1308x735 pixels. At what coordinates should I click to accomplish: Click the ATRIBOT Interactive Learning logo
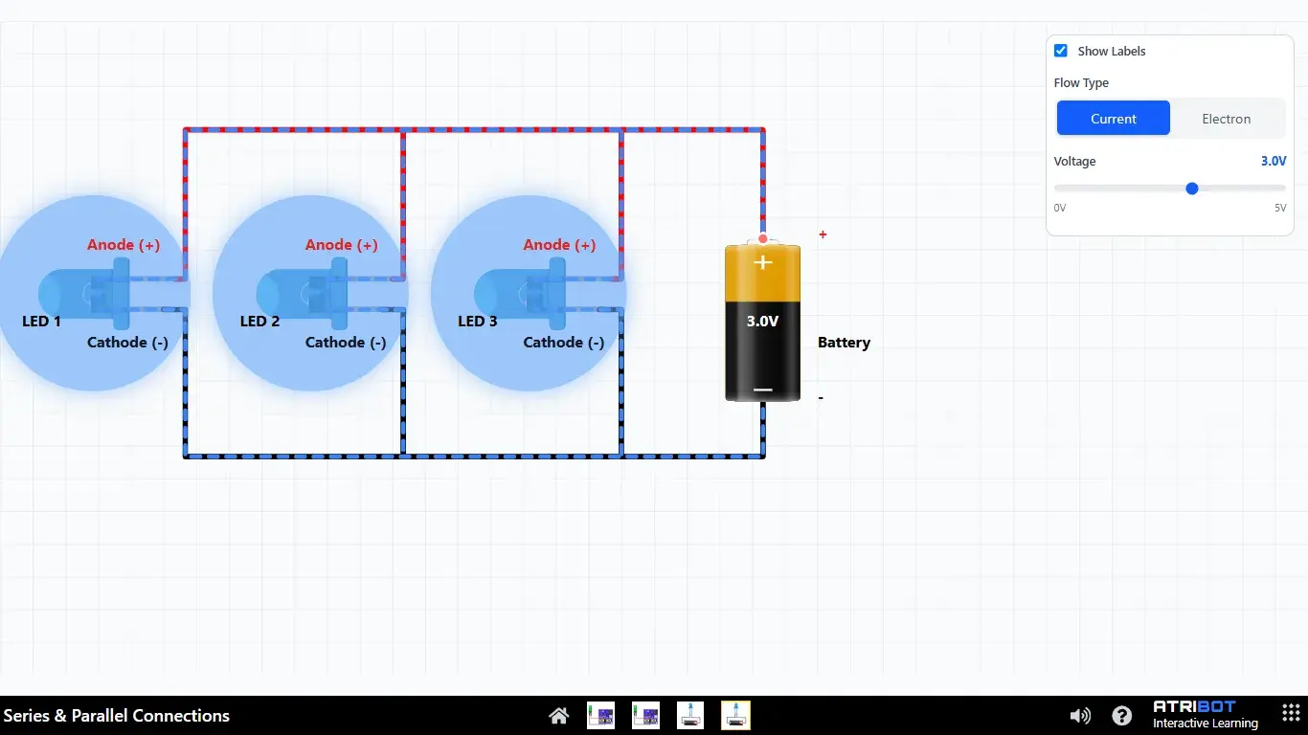(x=1207, y=715)
